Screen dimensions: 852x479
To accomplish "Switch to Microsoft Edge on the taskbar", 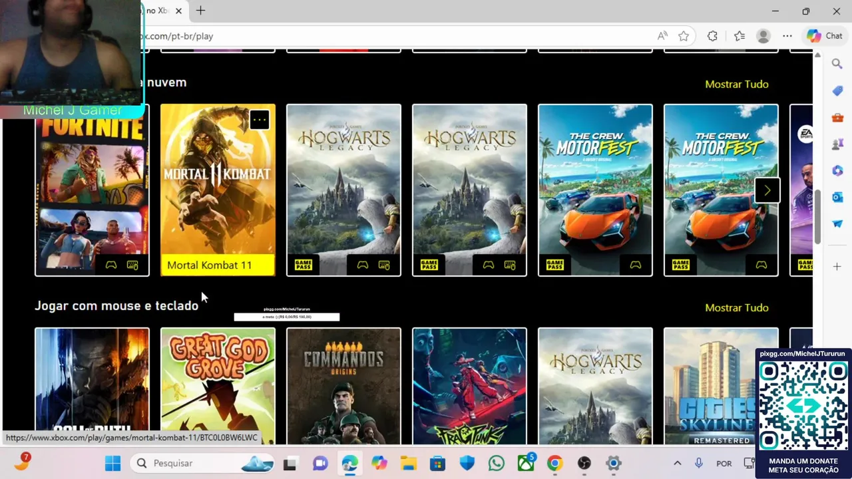I will tap(349, 463).
